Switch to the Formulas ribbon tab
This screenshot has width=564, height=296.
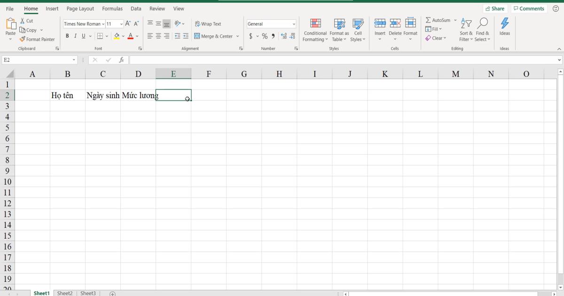[112, 8]
